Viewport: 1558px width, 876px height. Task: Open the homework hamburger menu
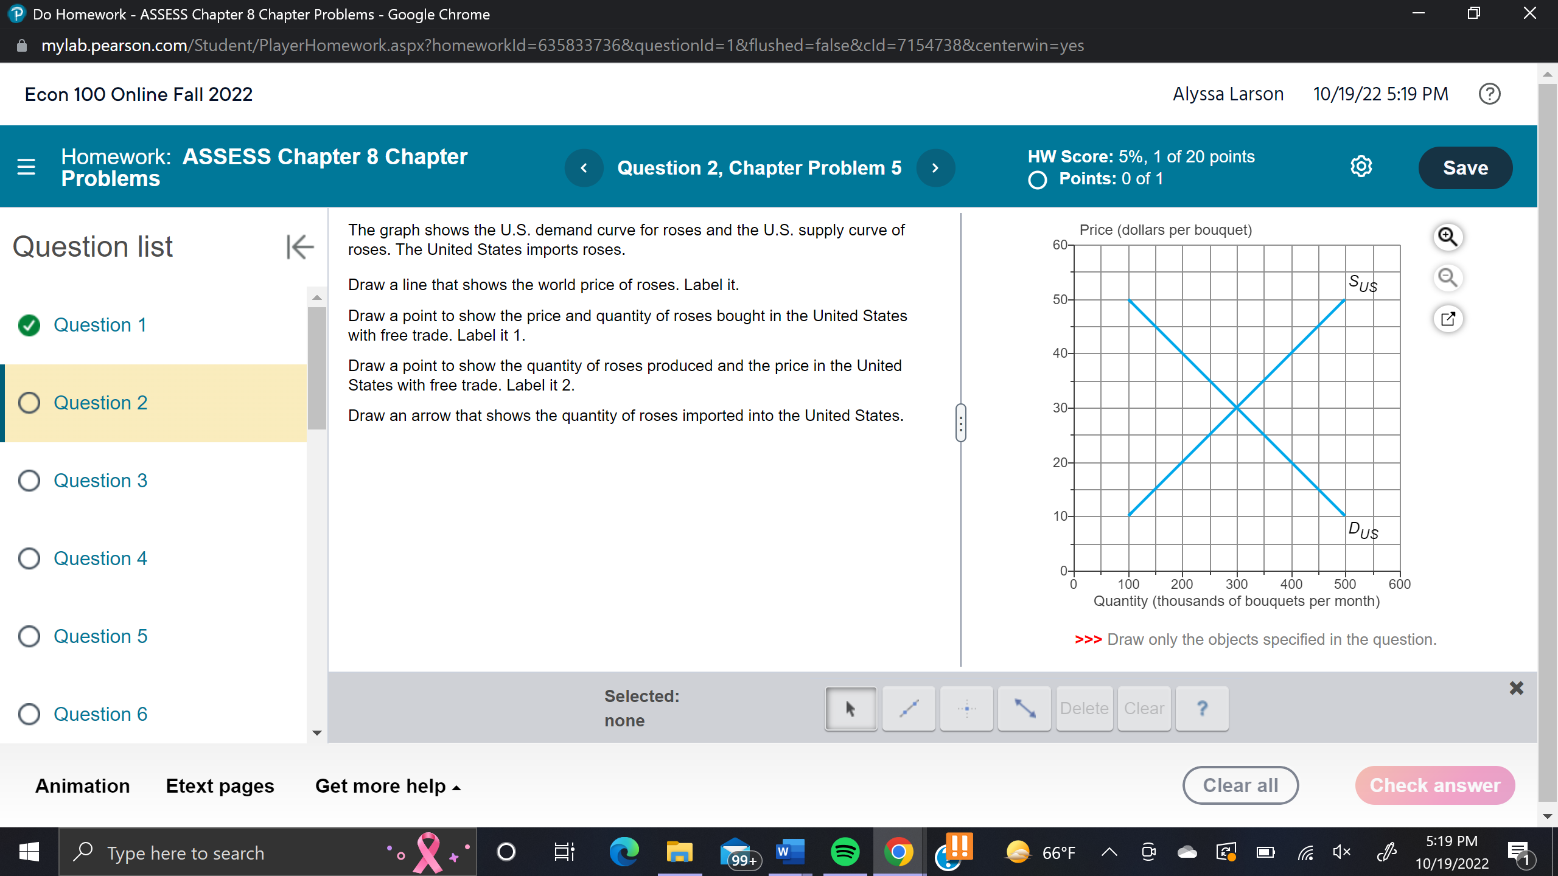[26, 167]
